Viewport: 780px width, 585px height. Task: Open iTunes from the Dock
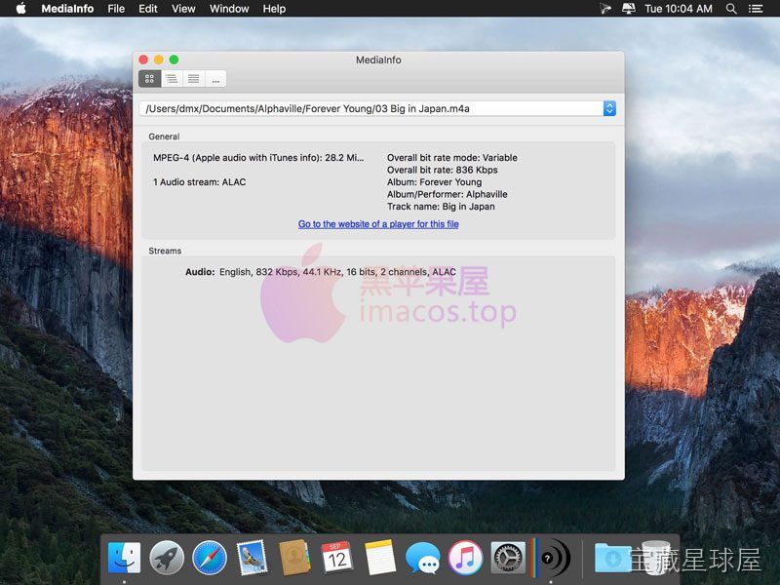click(465, 558)
